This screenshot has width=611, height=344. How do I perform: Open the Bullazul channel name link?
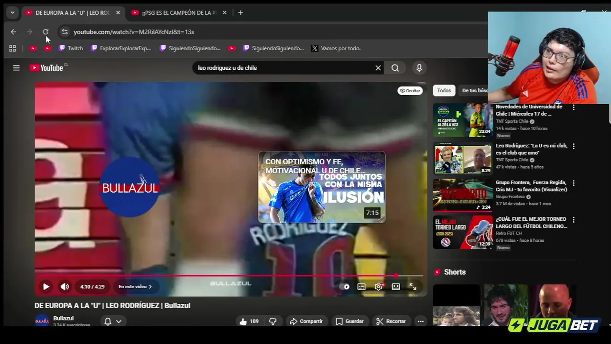[x=64, y=318]
